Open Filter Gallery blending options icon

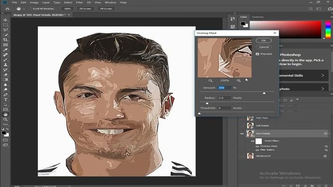(326, 150)
